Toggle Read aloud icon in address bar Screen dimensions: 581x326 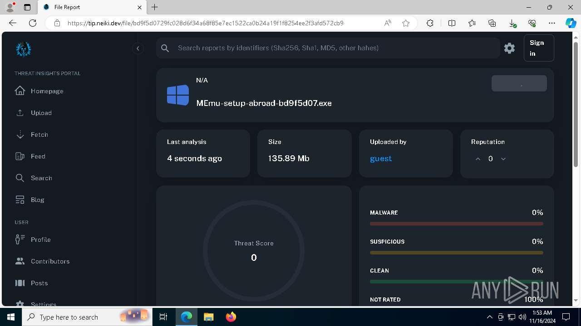point(388,23)
